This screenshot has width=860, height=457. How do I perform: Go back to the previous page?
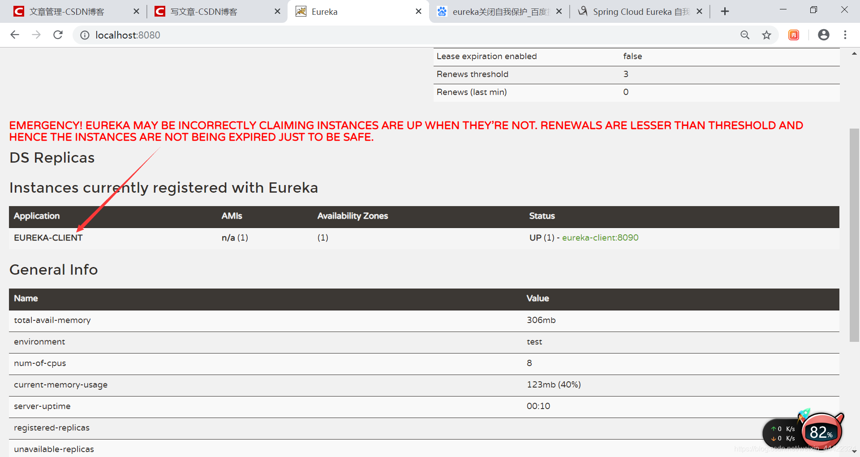click(x=15, y=35)
